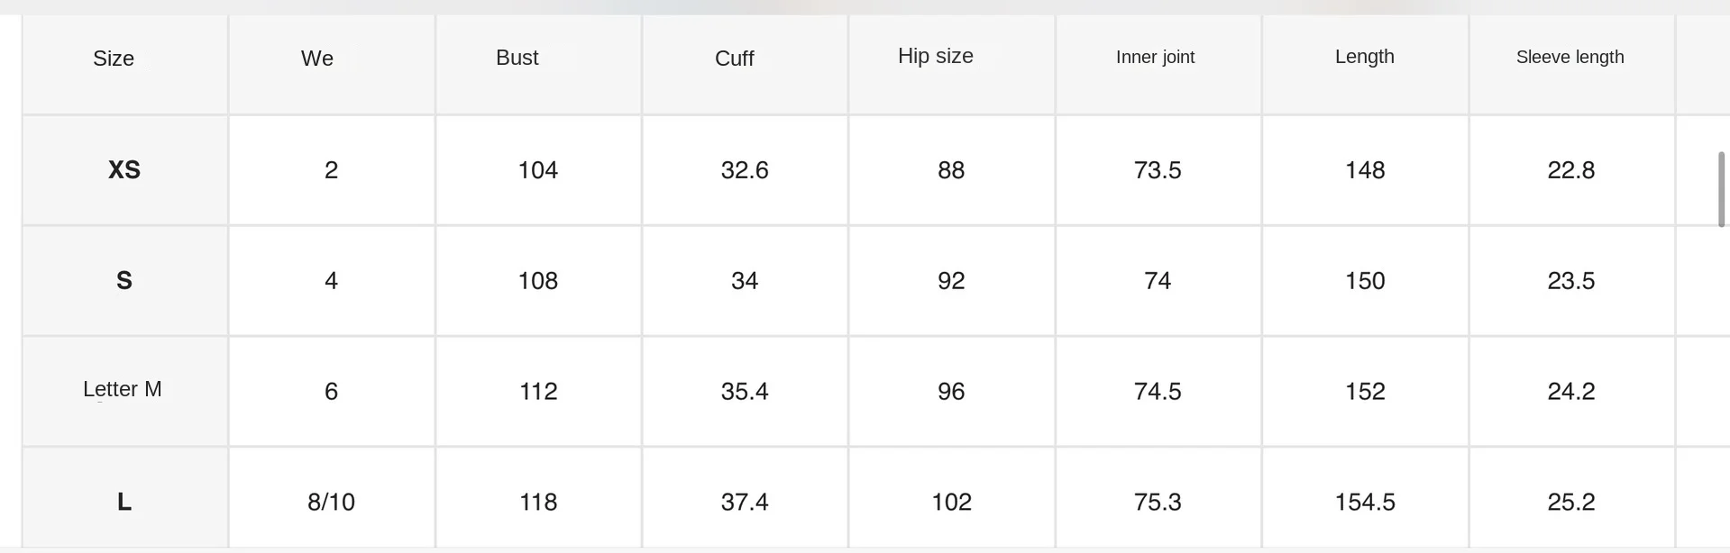Click the 8/10 value for size L

click(x=331, y=502)
